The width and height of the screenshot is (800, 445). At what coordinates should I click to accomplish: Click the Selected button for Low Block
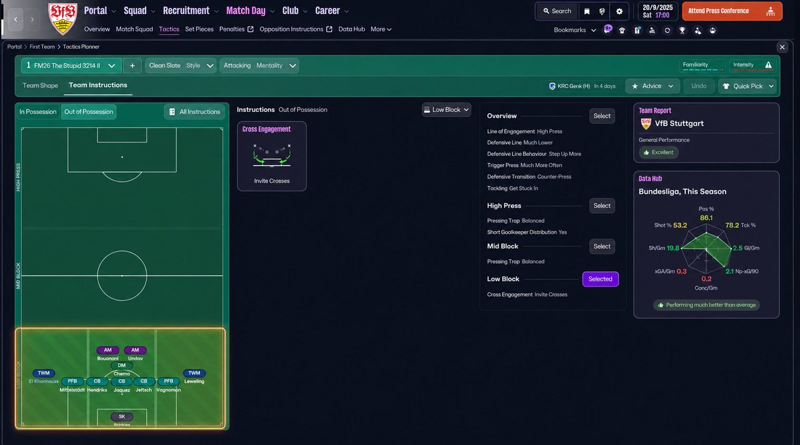600,279
